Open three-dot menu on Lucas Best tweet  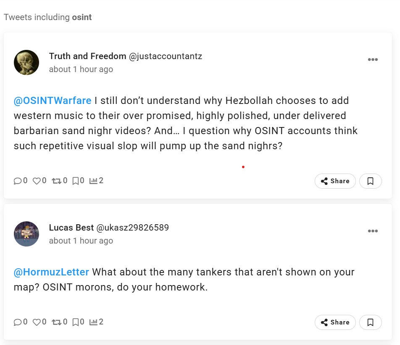coord(373,231)
